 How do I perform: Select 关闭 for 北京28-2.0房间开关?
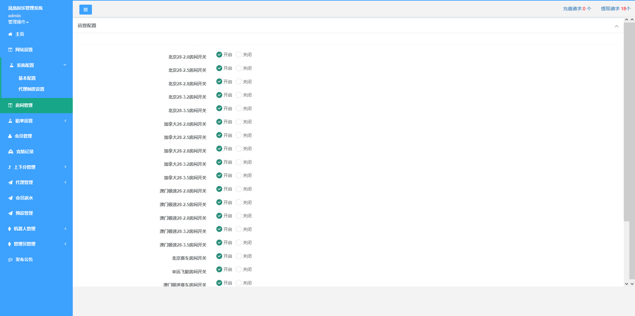pos(239,55)
